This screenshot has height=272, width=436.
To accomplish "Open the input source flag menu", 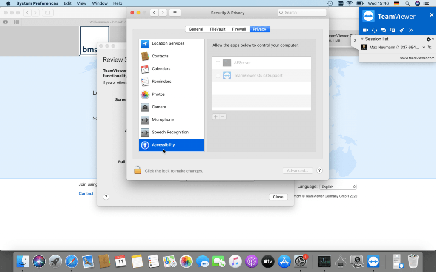I will pos(396,3).
